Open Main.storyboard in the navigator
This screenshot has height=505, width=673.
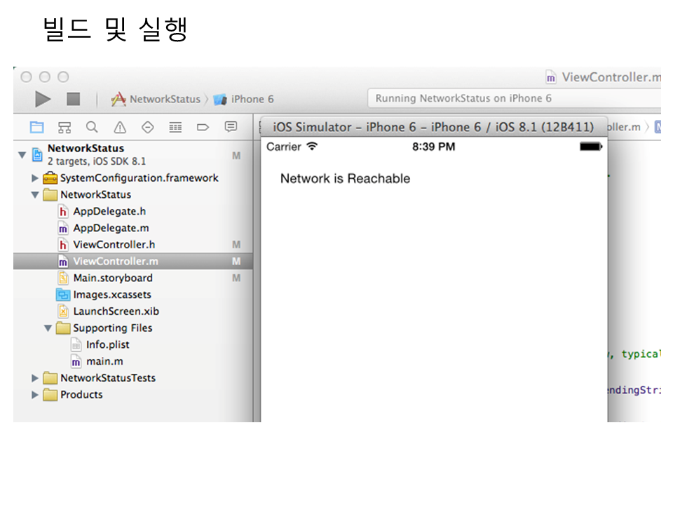click(112, 278)
